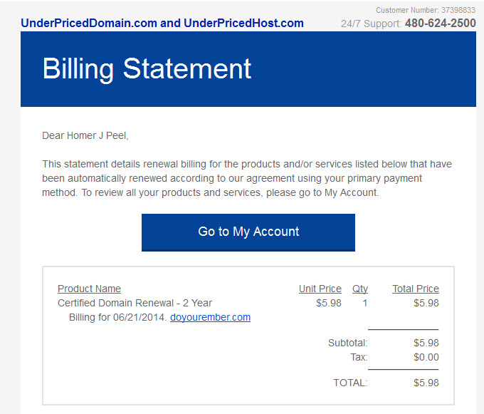Click the Billing for 06/21/2014 text

pyautogui.click(x=117, y=317)
